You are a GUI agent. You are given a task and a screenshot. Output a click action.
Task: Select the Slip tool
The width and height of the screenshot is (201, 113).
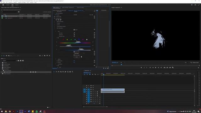click(63, 72)
